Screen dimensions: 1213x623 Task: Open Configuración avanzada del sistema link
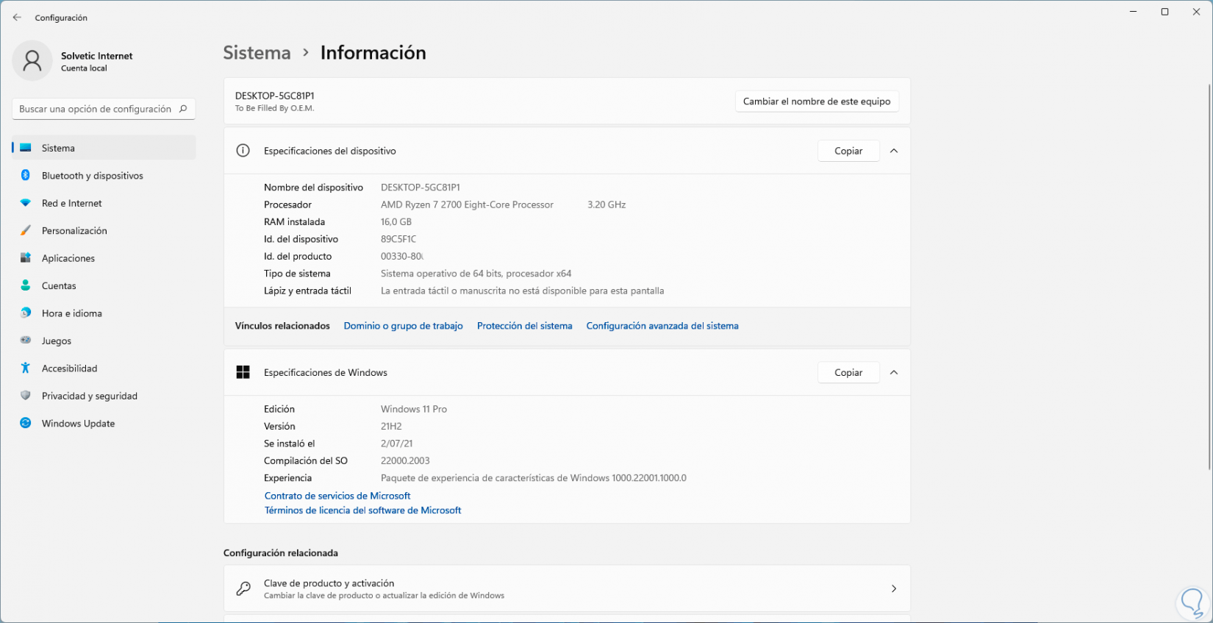click(x=662, y=326)
